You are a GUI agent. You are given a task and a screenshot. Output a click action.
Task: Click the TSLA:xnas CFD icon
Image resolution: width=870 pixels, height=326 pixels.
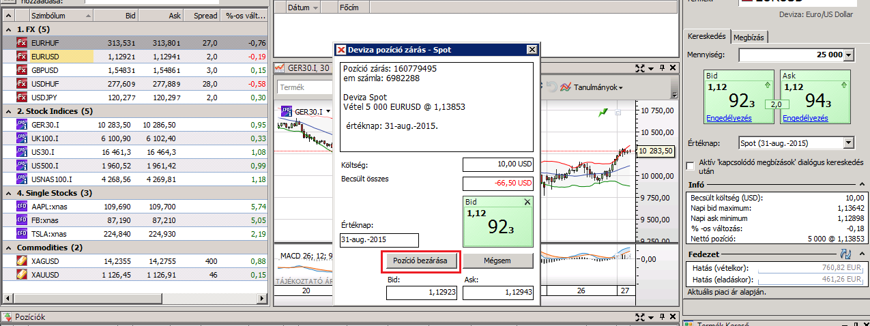[21, 234]
